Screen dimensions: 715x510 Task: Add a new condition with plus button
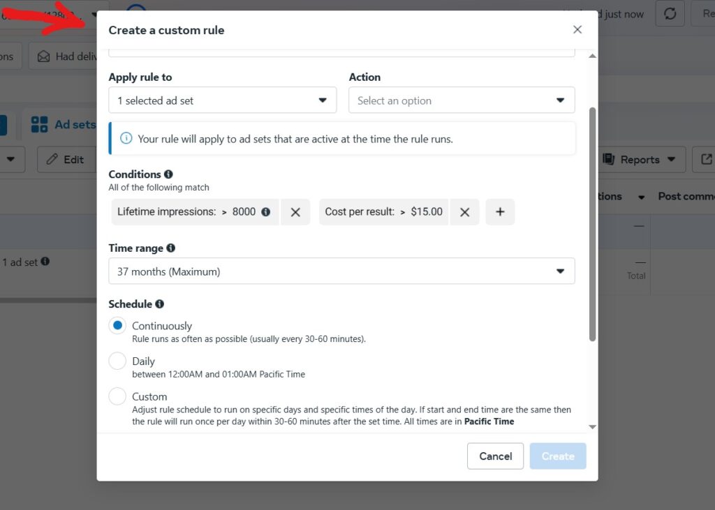pos(500,211)
